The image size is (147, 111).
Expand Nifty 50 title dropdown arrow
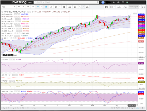[x=26, y=12]
